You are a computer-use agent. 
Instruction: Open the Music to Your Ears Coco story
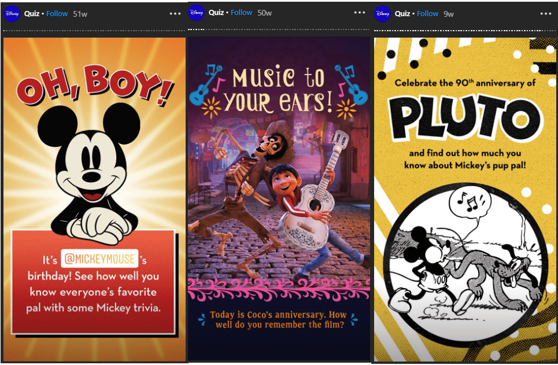pyautogui.click(x=279, y=199)
